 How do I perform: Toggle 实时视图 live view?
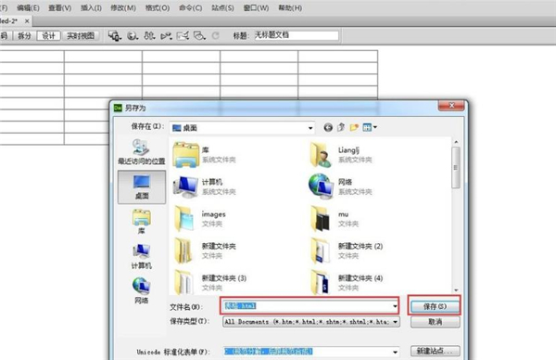[x=81, y=35]
